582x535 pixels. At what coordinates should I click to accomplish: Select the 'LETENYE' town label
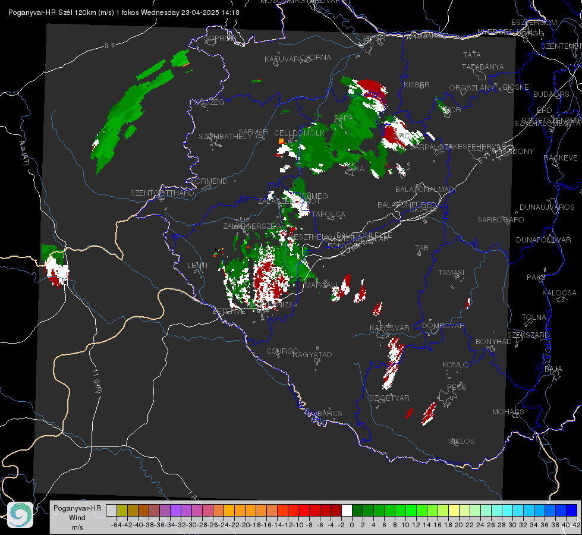tap(229, 311)
